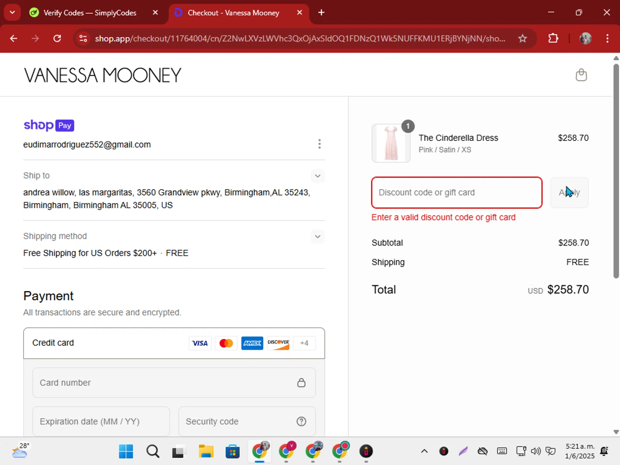The width and height of the screenshot is (620, 465).
Task: Click the lock icon in Card number field
Action: [x=301, y=383]
